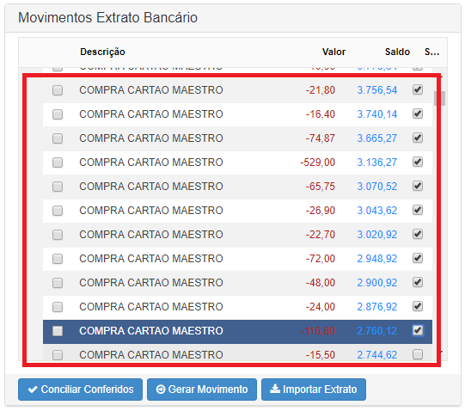This screenshot has width=465, height=411.
Task: Tick the left checkbox for the -72,00 row
Action: (x=58, y=259)
